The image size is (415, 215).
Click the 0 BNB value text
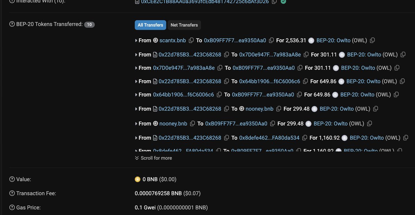click(x=150, y=179)
